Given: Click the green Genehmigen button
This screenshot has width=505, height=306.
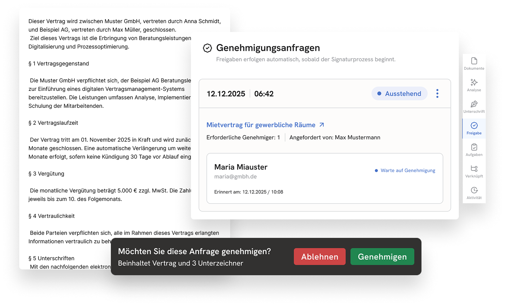Looking at the screenshot, I should pyautogui.click(x=382, y=257).
